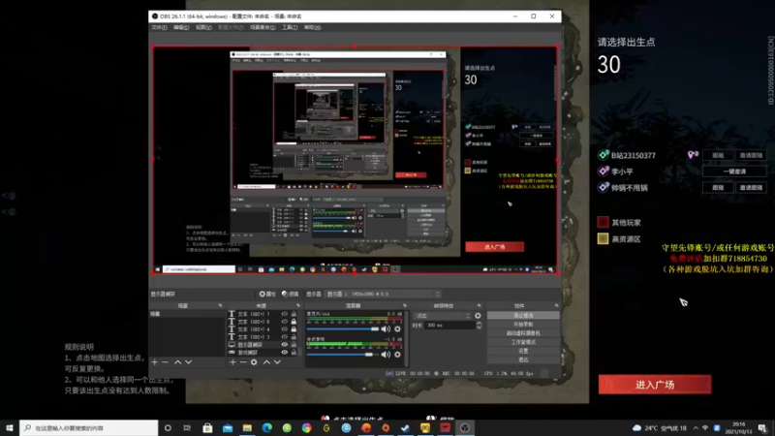Toggle visibility of 文本 (GDI+) 7 source
This screenshot has height=436, width=775.
284,314
